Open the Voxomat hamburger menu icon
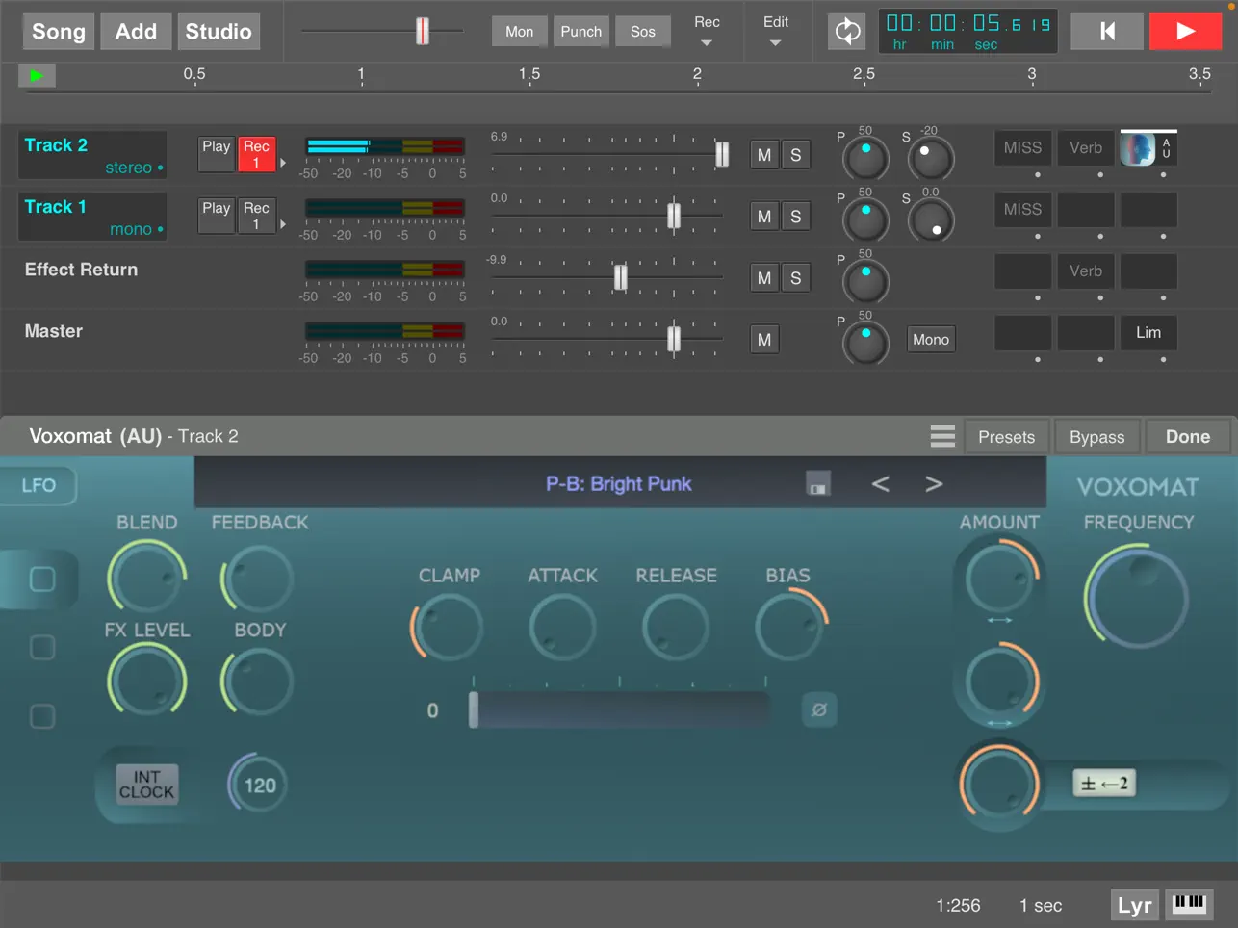The image size is (1238, 928). (942, 436)
